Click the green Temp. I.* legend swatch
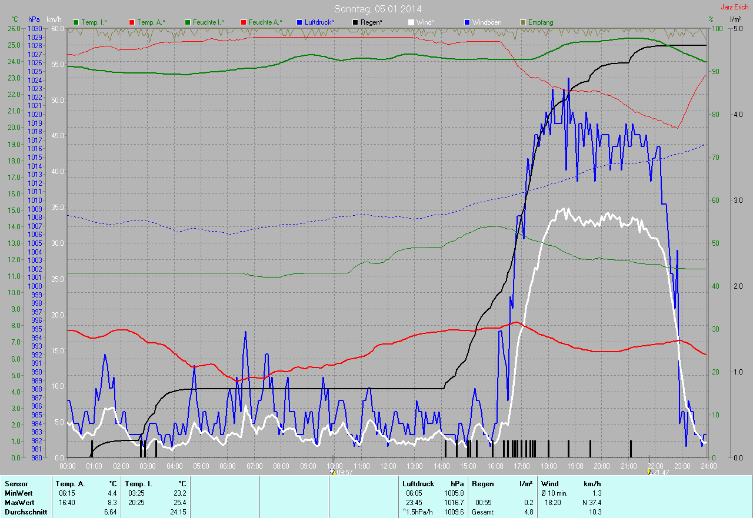The width and height of the screenshot is (753, 518). (76, 22)
